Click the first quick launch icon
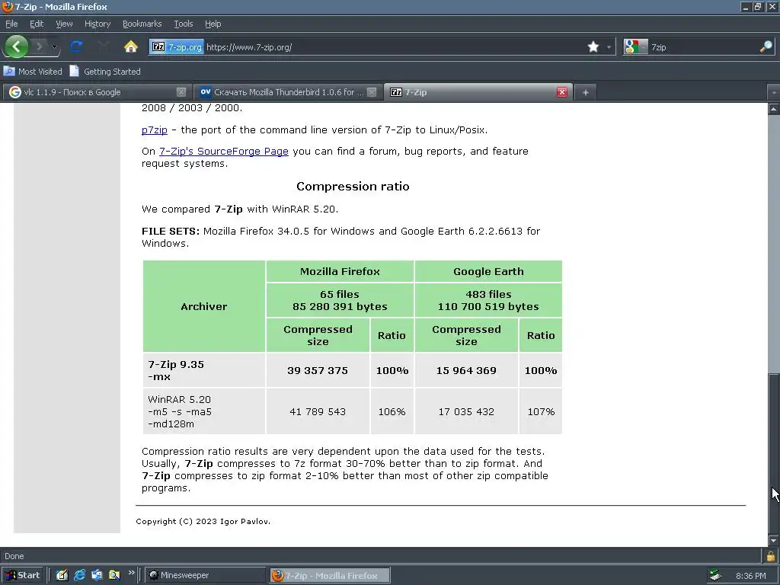 tap(62, 575)
